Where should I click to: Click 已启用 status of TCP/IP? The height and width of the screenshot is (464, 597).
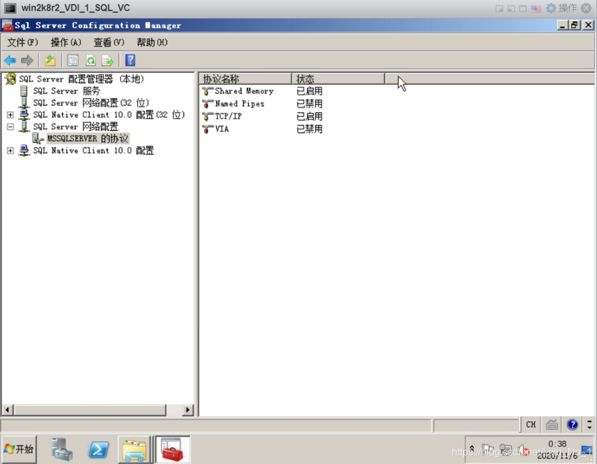click(309, 116)
